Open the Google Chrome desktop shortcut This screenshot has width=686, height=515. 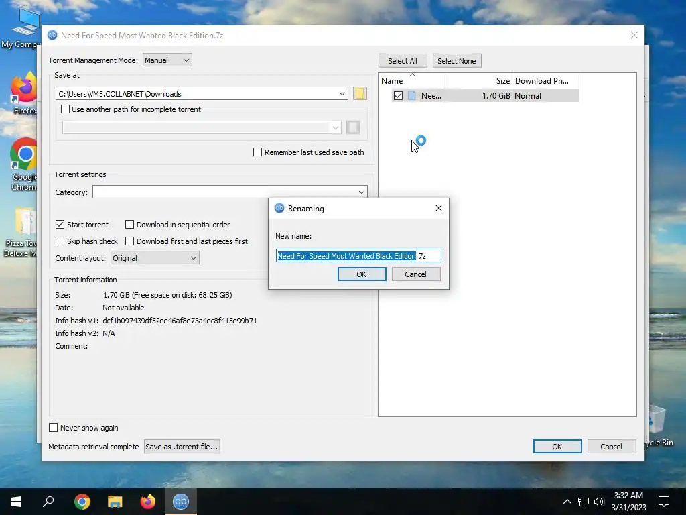[23, 165]
